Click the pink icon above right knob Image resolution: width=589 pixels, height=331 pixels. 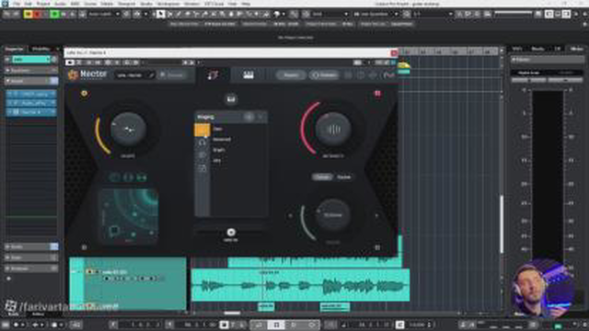coord(377,93)
